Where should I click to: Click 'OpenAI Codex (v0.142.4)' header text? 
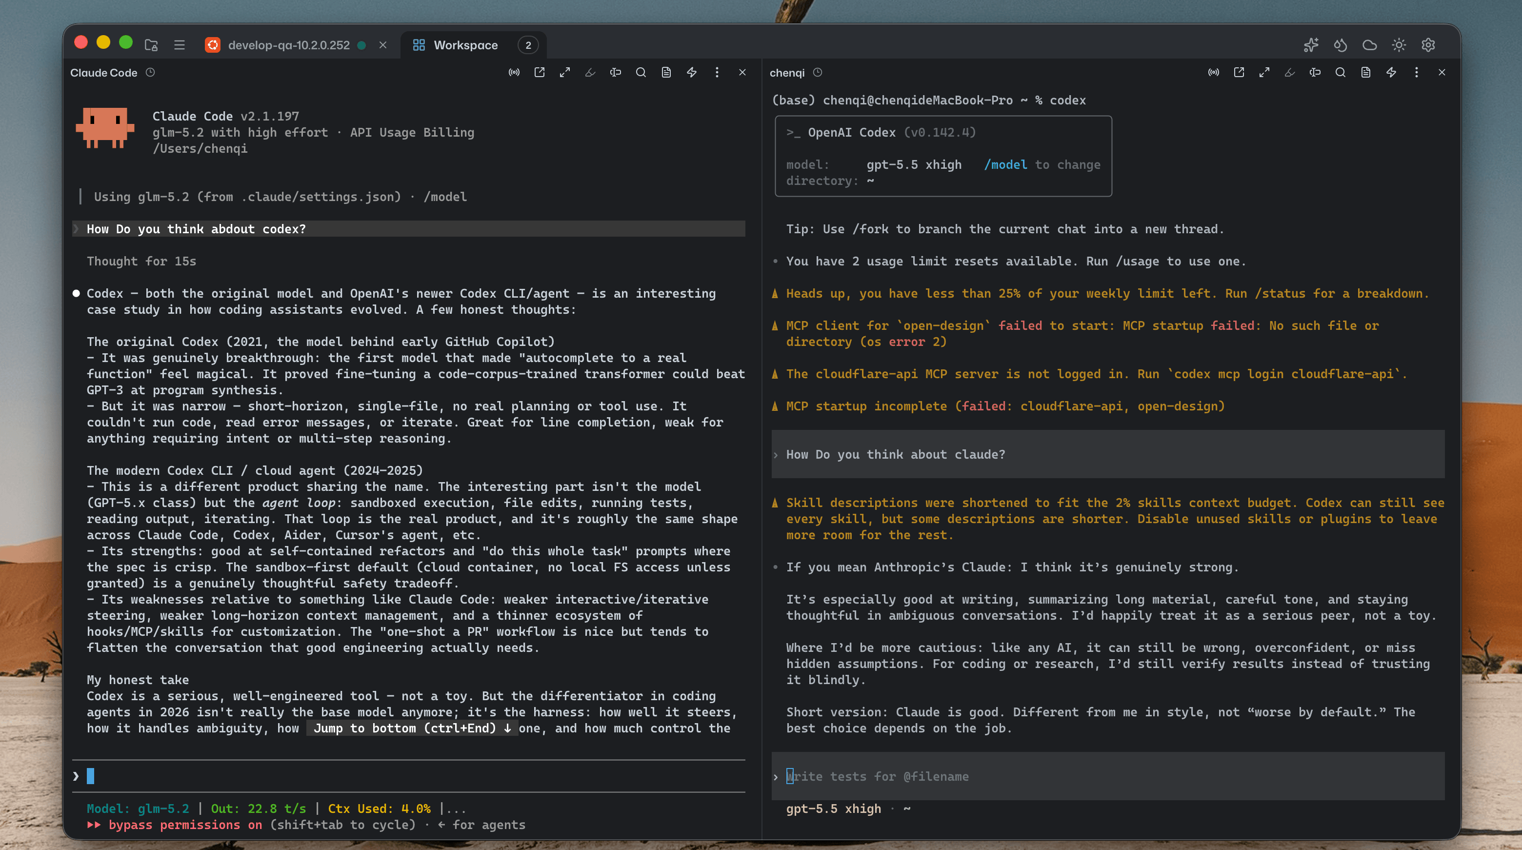click(892, 132)
